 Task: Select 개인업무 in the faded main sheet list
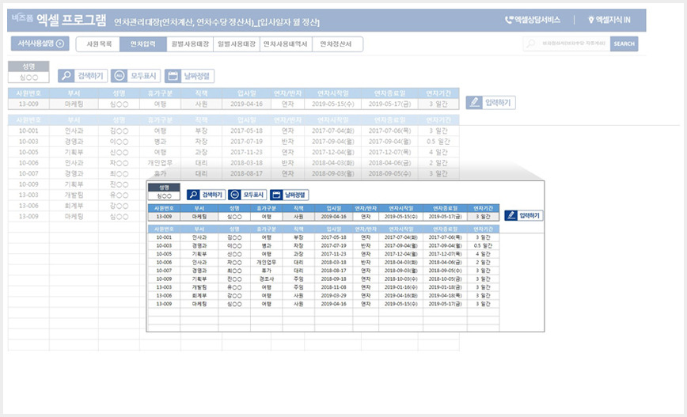(160, 163)
